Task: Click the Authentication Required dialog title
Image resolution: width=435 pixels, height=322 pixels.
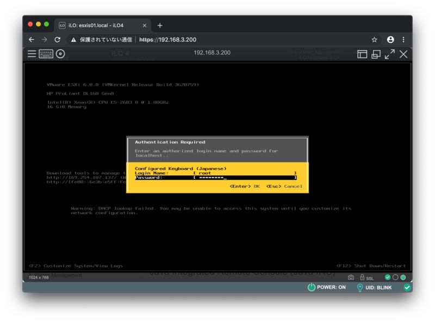Action: pyautogui.click(x=170, y=142)
